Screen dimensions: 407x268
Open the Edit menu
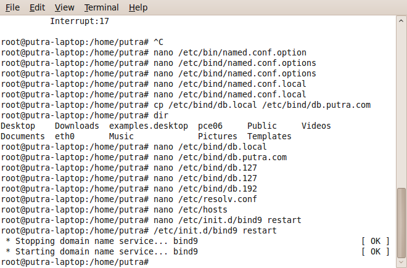(x=37, y=7)
